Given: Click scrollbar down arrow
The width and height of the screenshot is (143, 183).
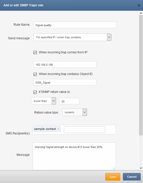Looking at the screenshot, I should pos(141,168).
